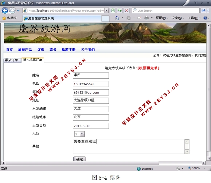The height and width of the screenshot is (183, 211).
Task: Click the 其他 remarks text area
Action: (129, 147)
